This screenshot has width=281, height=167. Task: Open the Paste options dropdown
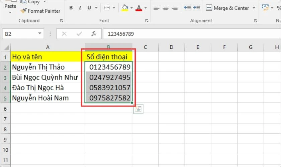click(10, 12)
